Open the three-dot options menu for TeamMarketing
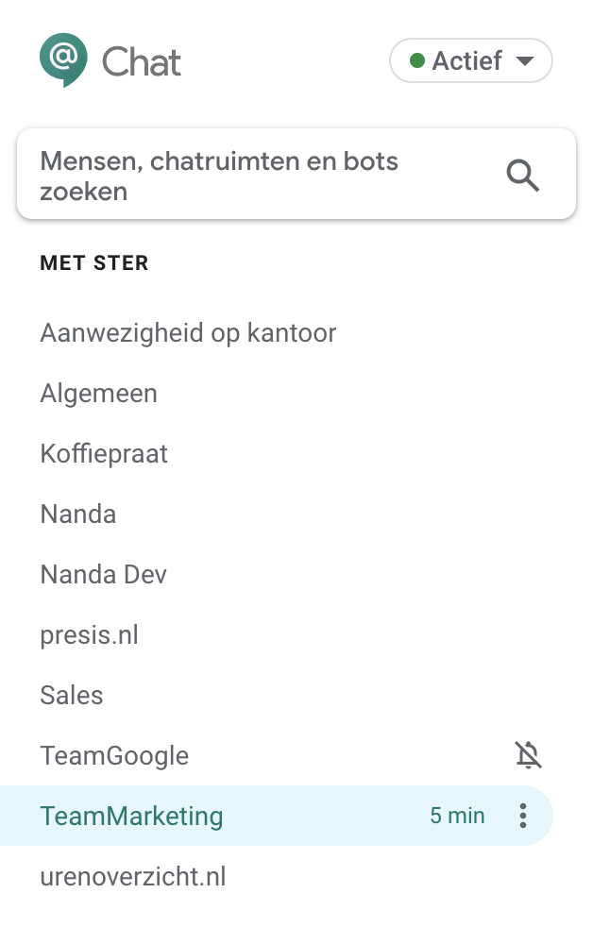 (522, 816)
